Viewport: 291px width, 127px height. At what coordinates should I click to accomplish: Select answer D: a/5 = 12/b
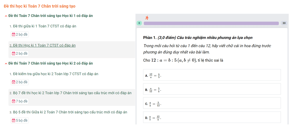click(212, 117)
